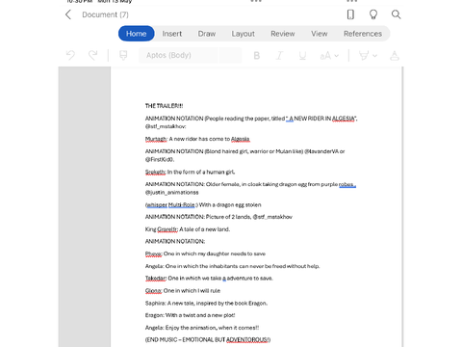
Task: Click the text '@justin_animationss'
Action: pyautogui.click(x=171, y=192)
